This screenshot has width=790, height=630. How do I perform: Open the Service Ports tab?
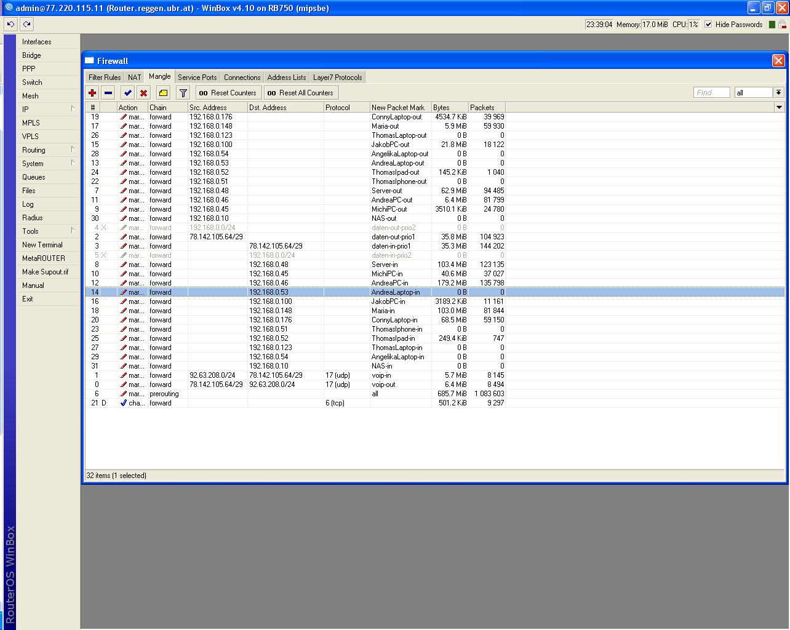coord(197,78)
